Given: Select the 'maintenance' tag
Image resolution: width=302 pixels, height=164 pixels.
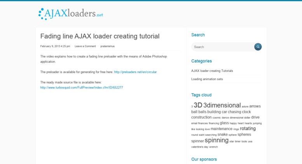Looking at the screenshot, I should (222, 129).
